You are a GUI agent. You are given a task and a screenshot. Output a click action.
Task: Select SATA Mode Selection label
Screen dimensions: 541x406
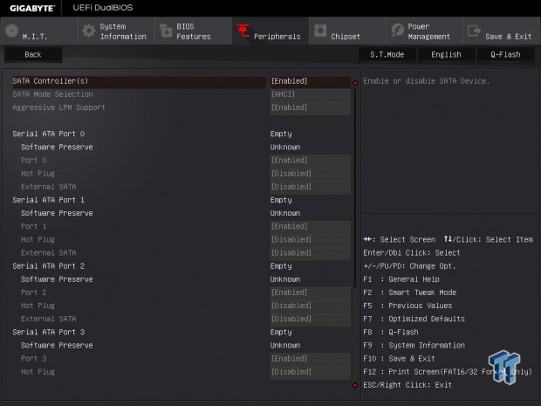coord(52,94)
